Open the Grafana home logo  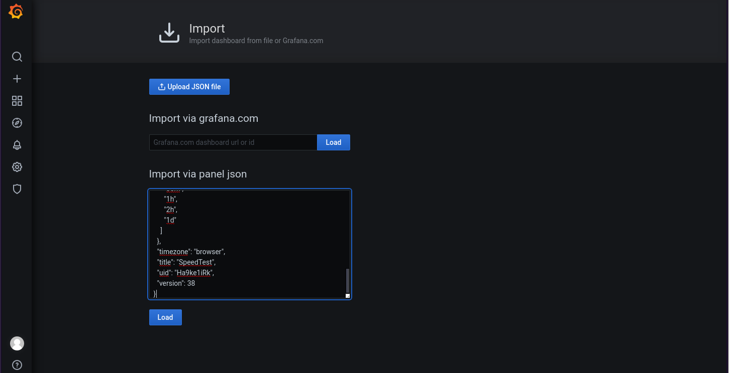[x=16, y=12]
